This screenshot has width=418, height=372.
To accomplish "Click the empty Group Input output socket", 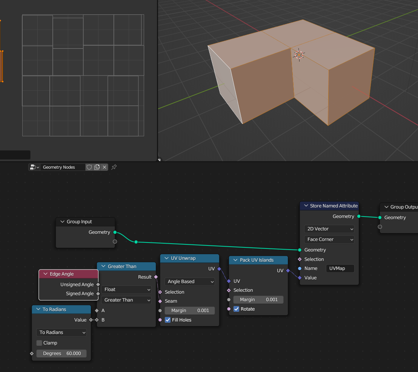I will 115,242.
